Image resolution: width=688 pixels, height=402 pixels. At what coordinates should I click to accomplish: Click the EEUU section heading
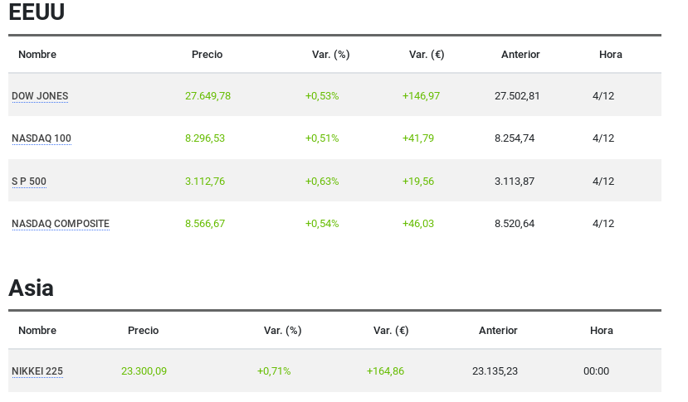[x=37, y=12]
